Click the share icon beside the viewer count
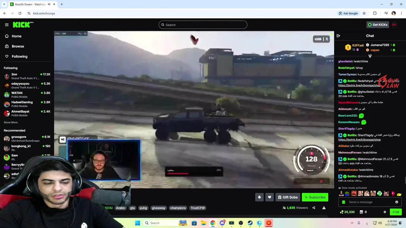 (314, 208)
